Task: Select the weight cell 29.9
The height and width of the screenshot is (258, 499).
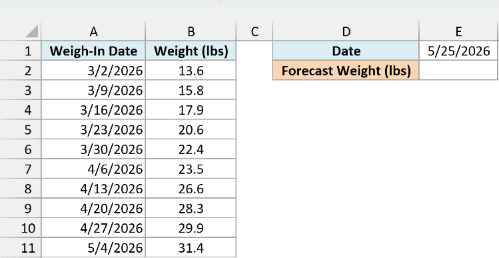Action: point(191,228)
